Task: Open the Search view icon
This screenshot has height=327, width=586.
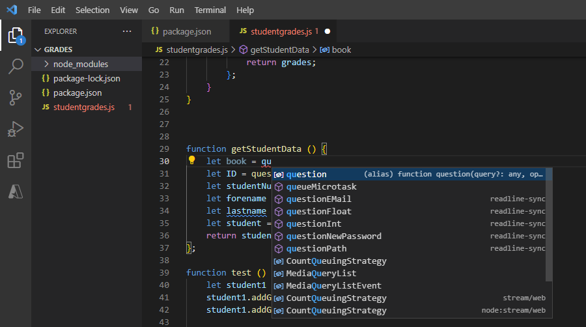Action: tap(16, 66)
